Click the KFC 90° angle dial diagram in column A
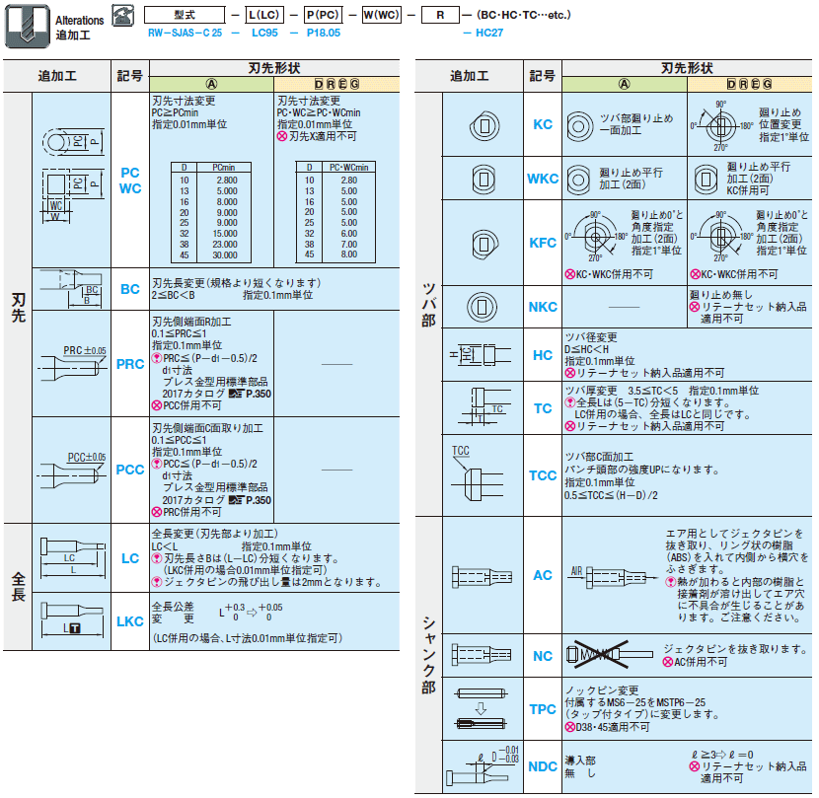 [595, 237]
